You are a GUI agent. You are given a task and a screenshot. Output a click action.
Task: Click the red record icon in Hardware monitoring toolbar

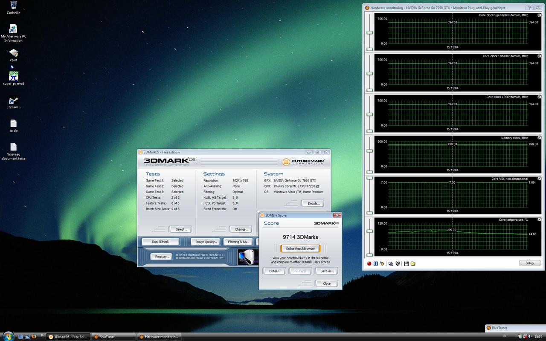pyautogui.click(x=369, y=263)
